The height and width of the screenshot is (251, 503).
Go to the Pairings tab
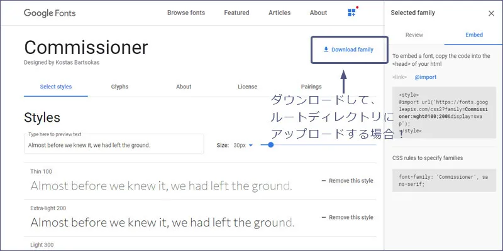[x=311, y=87]
